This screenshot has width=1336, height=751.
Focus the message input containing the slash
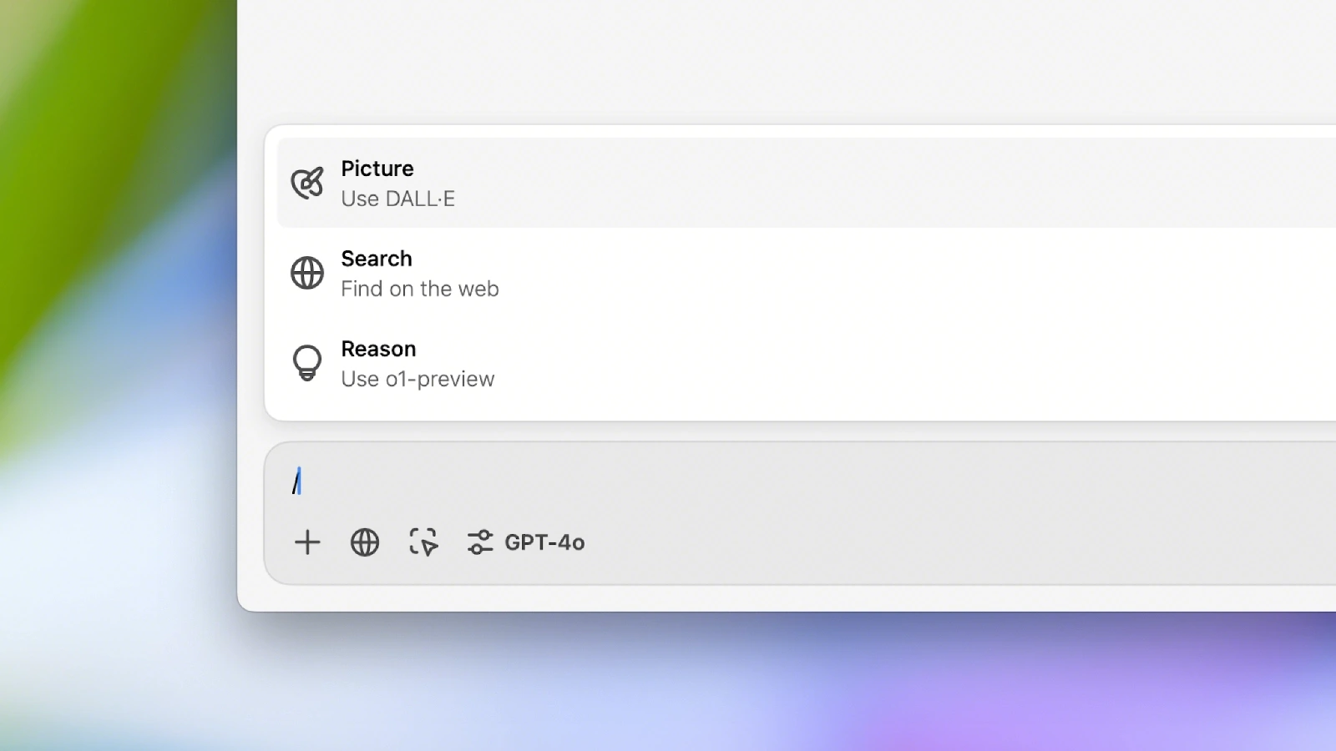click(751, 482)
